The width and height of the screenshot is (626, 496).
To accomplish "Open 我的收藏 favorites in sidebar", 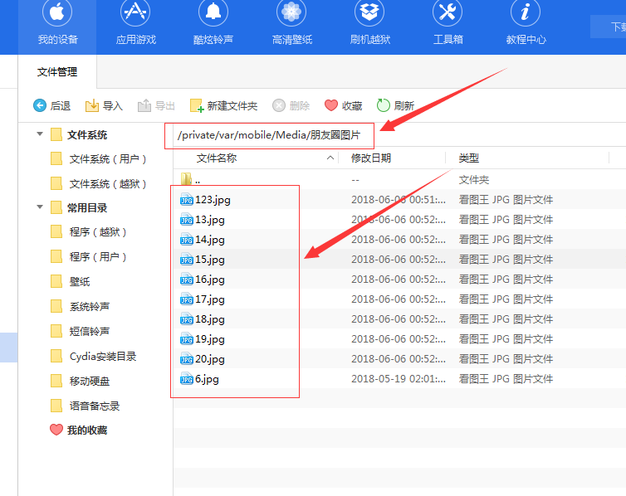I will pyautogui.click(x=86, y=430).
